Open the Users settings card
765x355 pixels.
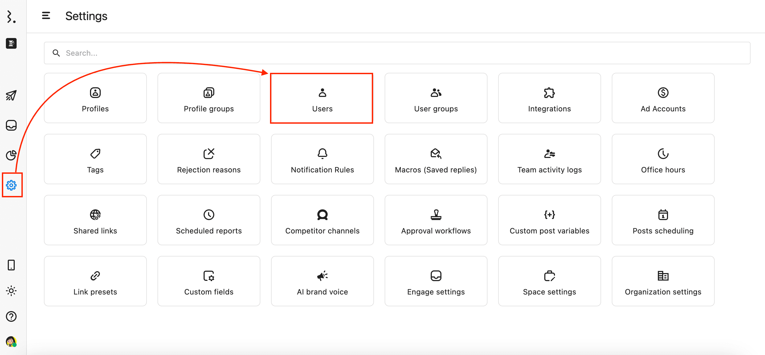coord(322,98)
